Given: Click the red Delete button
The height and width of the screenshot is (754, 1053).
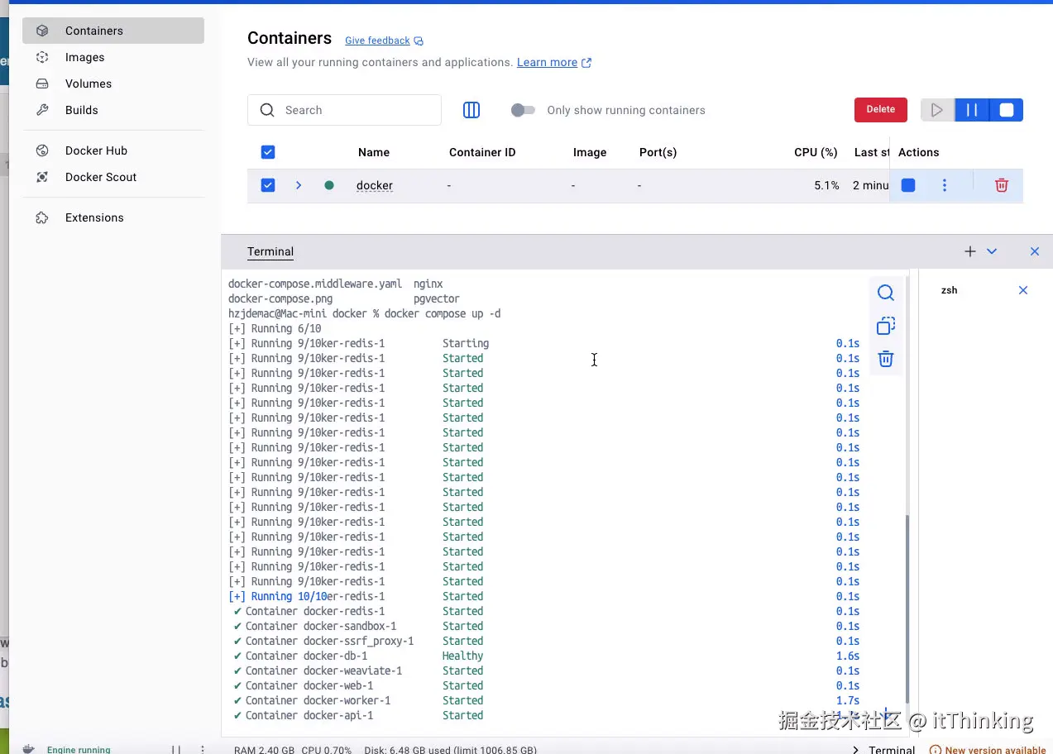Looking at the screenshot, I should [x=880, y=109].
